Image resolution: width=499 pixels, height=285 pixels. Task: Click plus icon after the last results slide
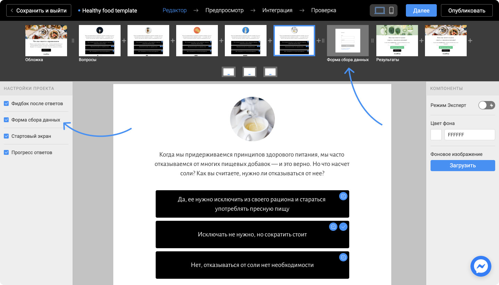[x=470, y=41]
